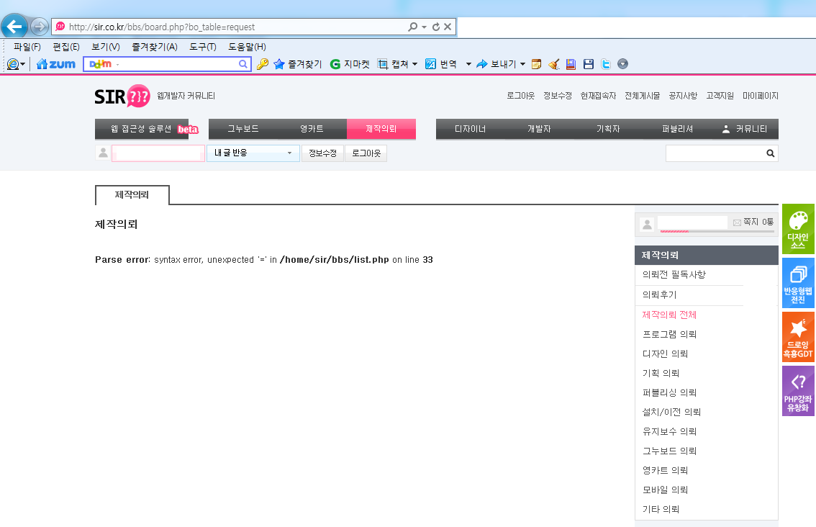Click the browser back arrow button
This screenshot has height=527, width=816.
(14, 27)
